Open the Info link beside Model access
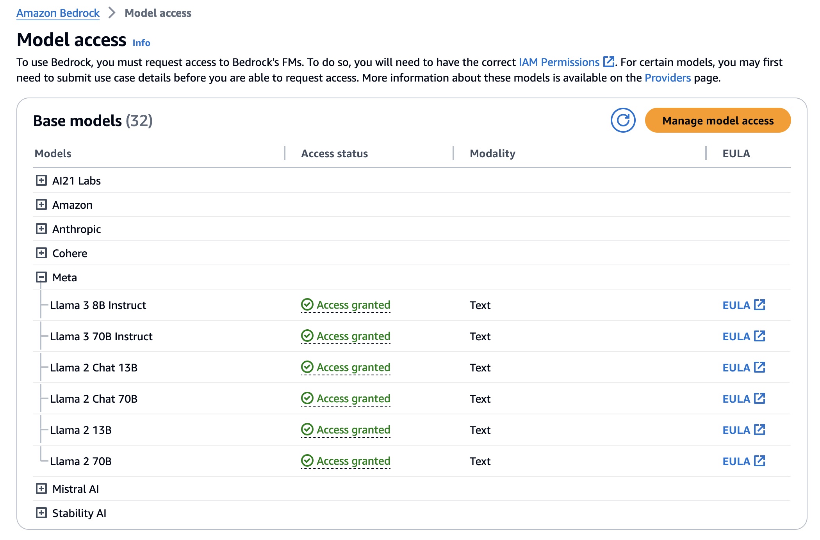 [141, 43]
